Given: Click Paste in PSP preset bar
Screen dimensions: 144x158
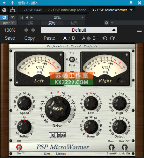Looking at the screenshot, I should (x=49, y=38).
